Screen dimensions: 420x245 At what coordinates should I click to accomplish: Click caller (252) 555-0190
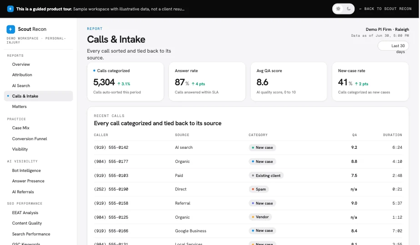[x=111, y=189]
